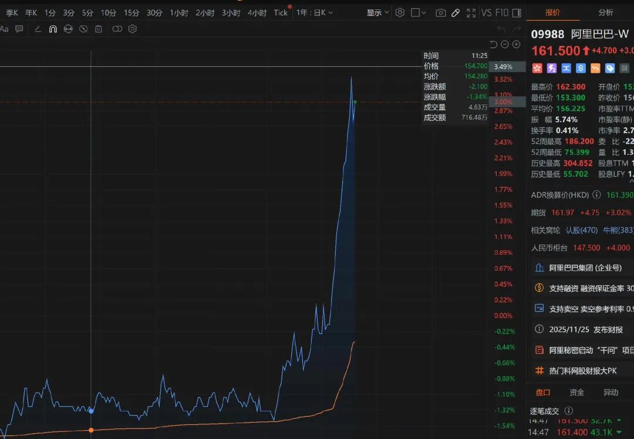Open the comment bubble annotation tool
The width and height of the screenshot is (634, 439).
click(19, 29)
